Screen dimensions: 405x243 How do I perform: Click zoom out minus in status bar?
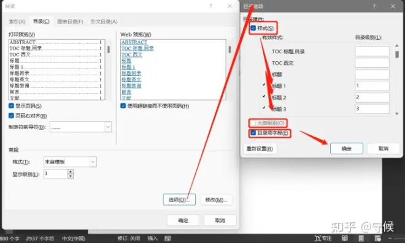[x=390, y=238]
